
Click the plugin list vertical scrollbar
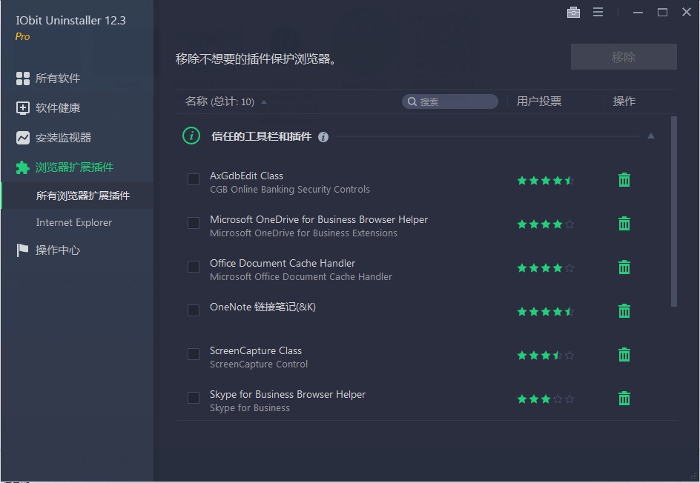coord(673,212)
